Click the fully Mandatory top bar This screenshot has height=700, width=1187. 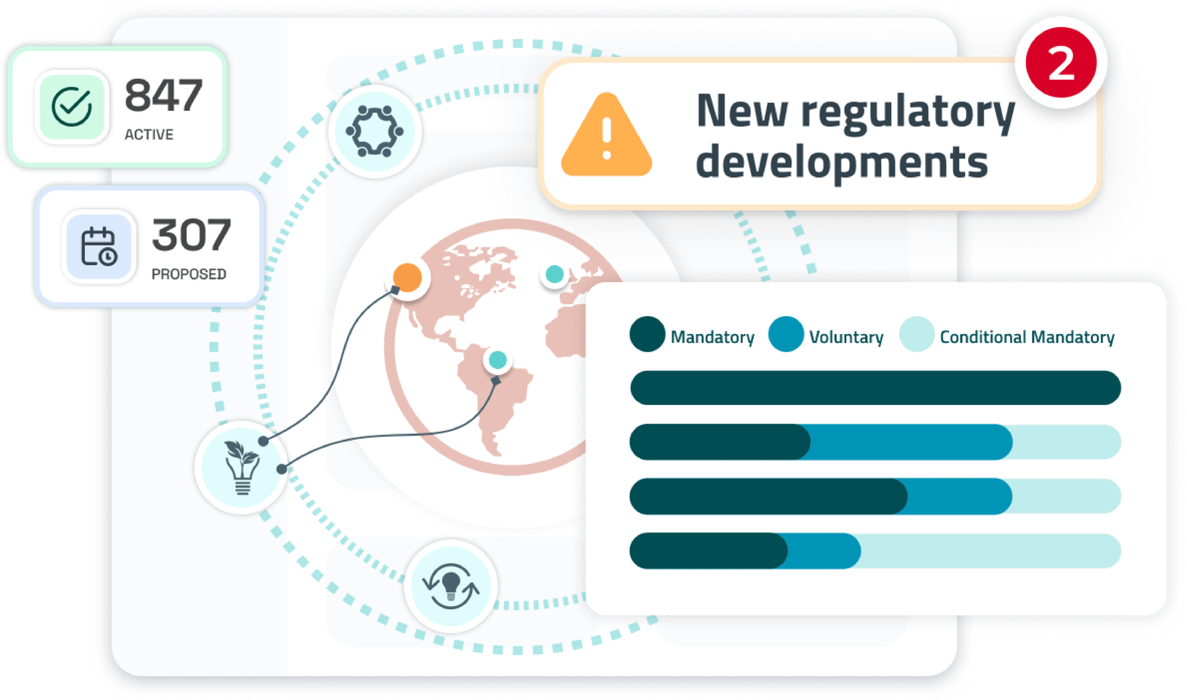pyautogui.click(x=875, y=388)
